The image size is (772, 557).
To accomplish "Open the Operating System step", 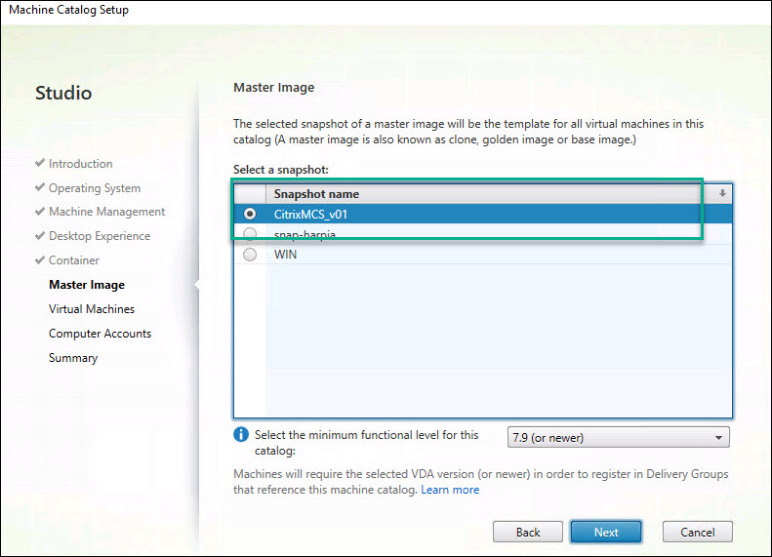I will pyautogui.click(x=94, y=188).
